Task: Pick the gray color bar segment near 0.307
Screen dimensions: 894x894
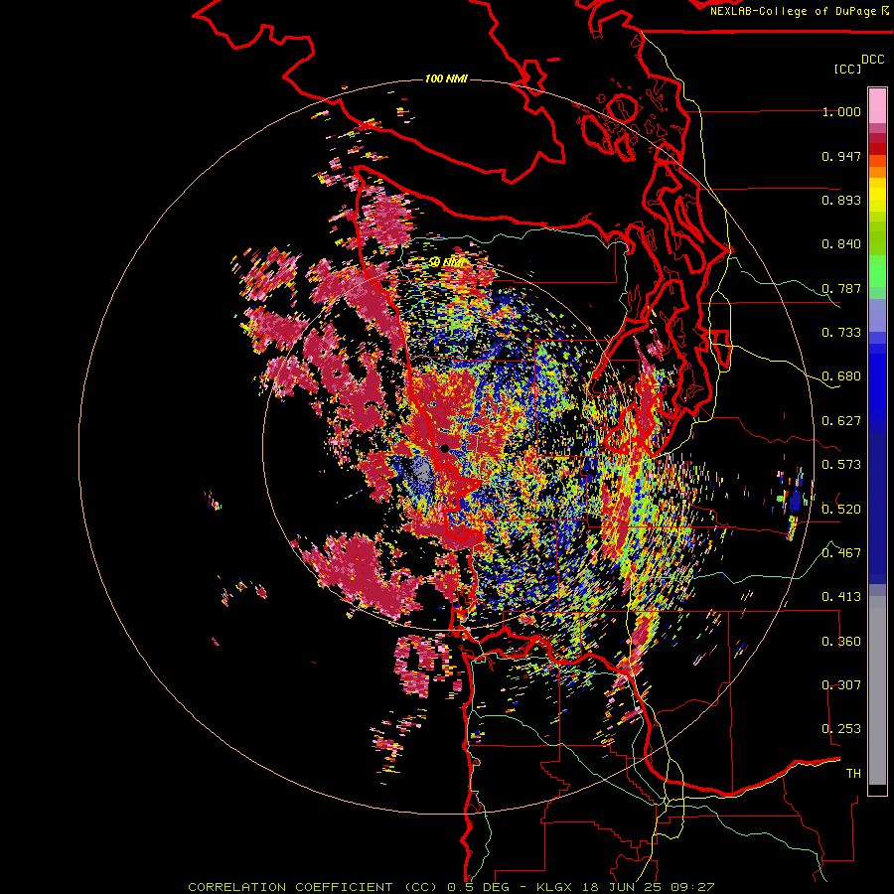Action: point(877,690)
